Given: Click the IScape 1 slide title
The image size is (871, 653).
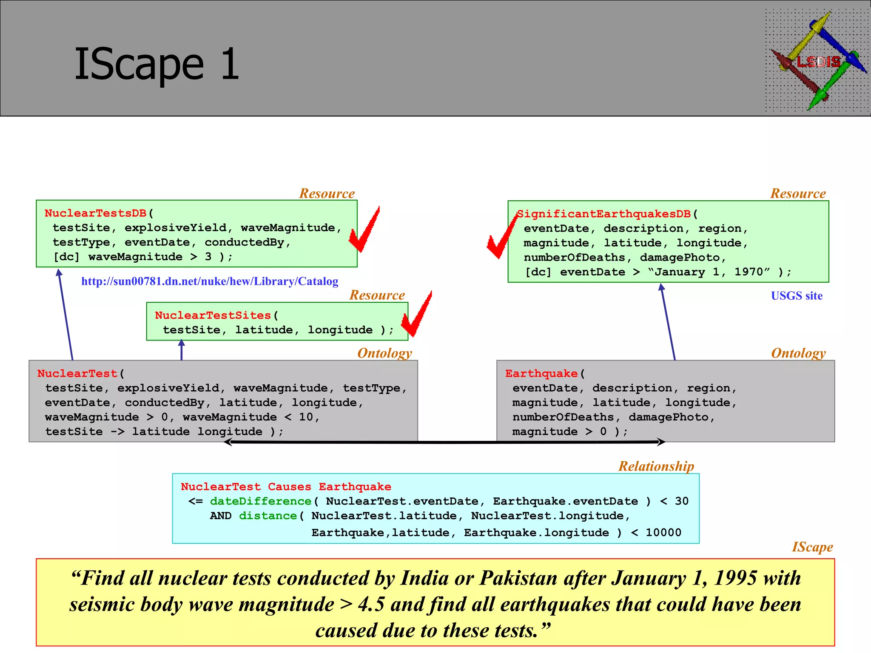Looking at the screenshot, I should tap(157, 64).
